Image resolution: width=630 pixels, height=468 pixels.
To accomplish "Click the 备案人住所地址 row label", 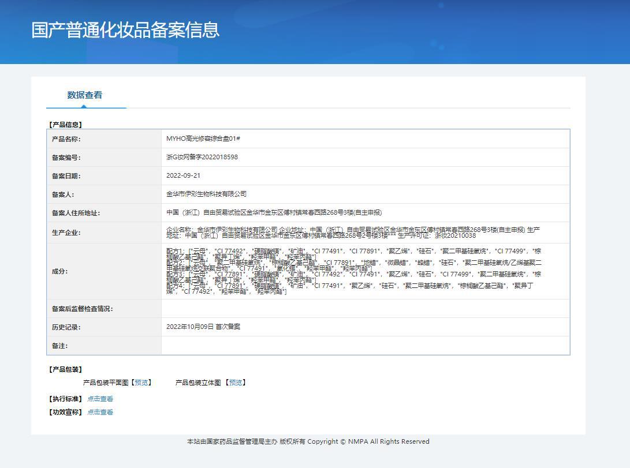I will pos(76,213).
